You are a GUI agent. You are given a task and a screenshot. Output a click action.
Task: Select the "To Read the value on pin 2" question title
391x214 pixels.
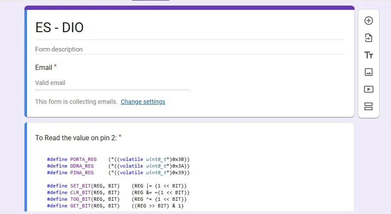click(x=76, y=138)
